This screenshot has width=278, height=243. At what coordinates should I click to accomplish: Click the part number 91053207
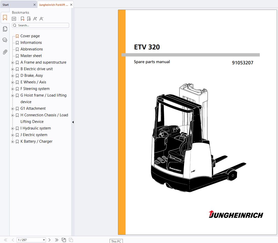click(x=243, y=63)
